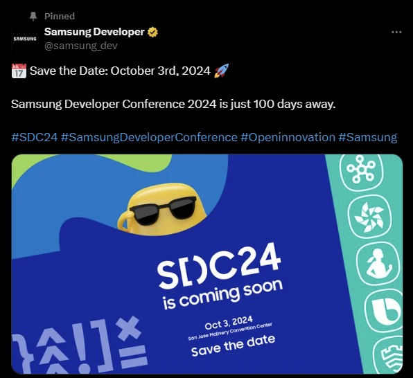Click the Tizen pinwheel icon in the image
413x378 pixels.
click(x=369, y=217)
